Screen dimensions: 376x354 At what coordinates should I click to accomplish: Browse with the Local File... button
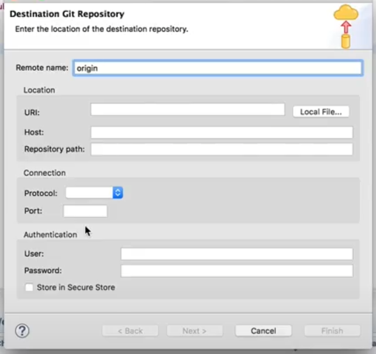321,112
